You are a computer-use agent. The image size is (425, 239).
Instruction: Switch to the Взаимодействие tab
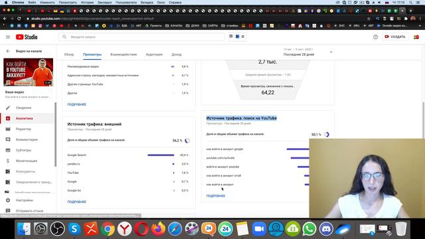coord(124,54)
